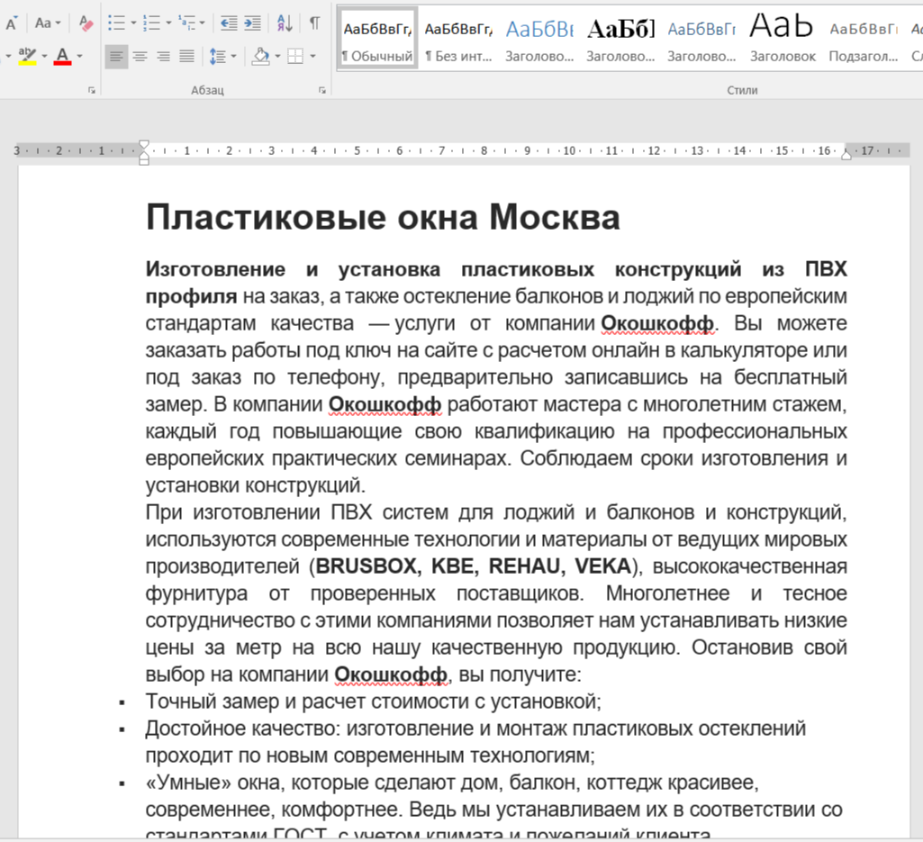Click bullet starting with Достойное качество

(x=475, y=742)
